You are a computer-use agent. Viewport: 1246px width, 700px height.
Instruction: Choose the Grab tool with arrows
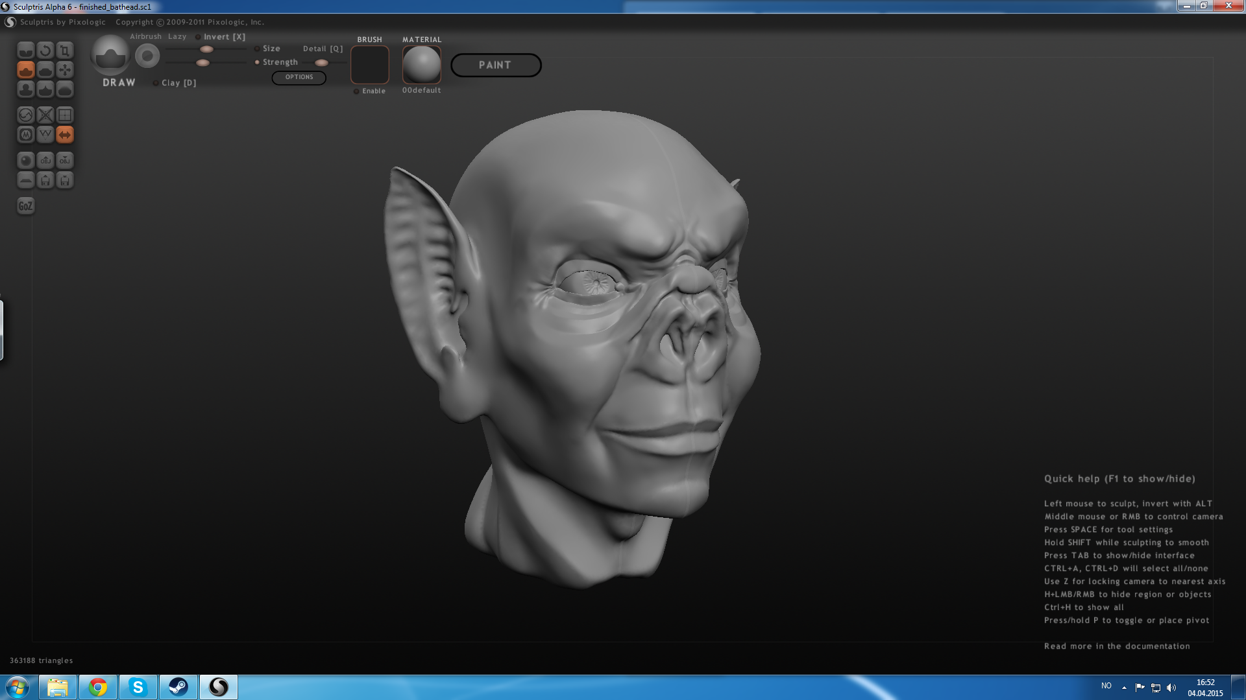(65, 70)
